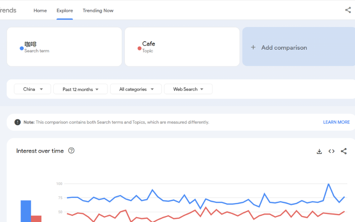Share the Interest over time chart

(343, 151)
